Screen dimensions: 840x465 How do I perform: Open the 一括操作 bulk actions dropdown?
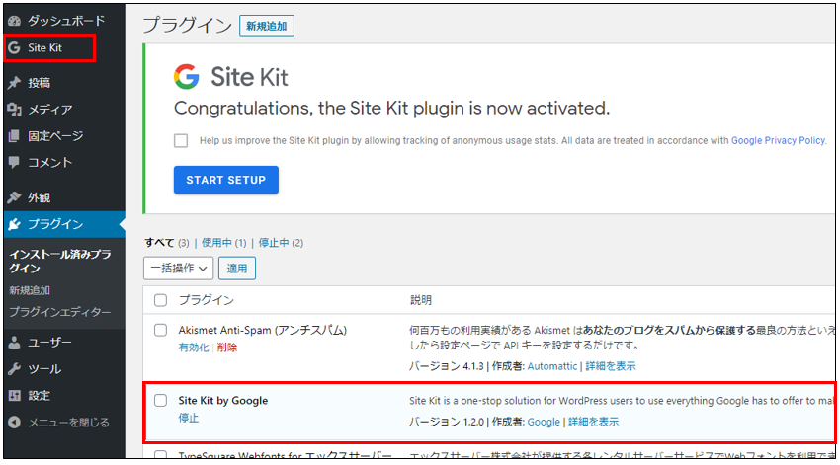(179, 269)
